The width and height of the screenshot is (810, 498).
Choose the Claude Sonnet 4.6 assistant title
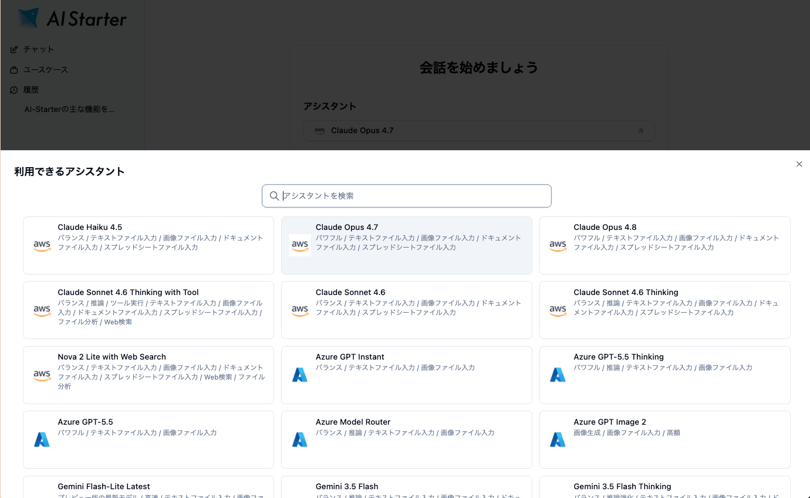[x=350, y=292]
